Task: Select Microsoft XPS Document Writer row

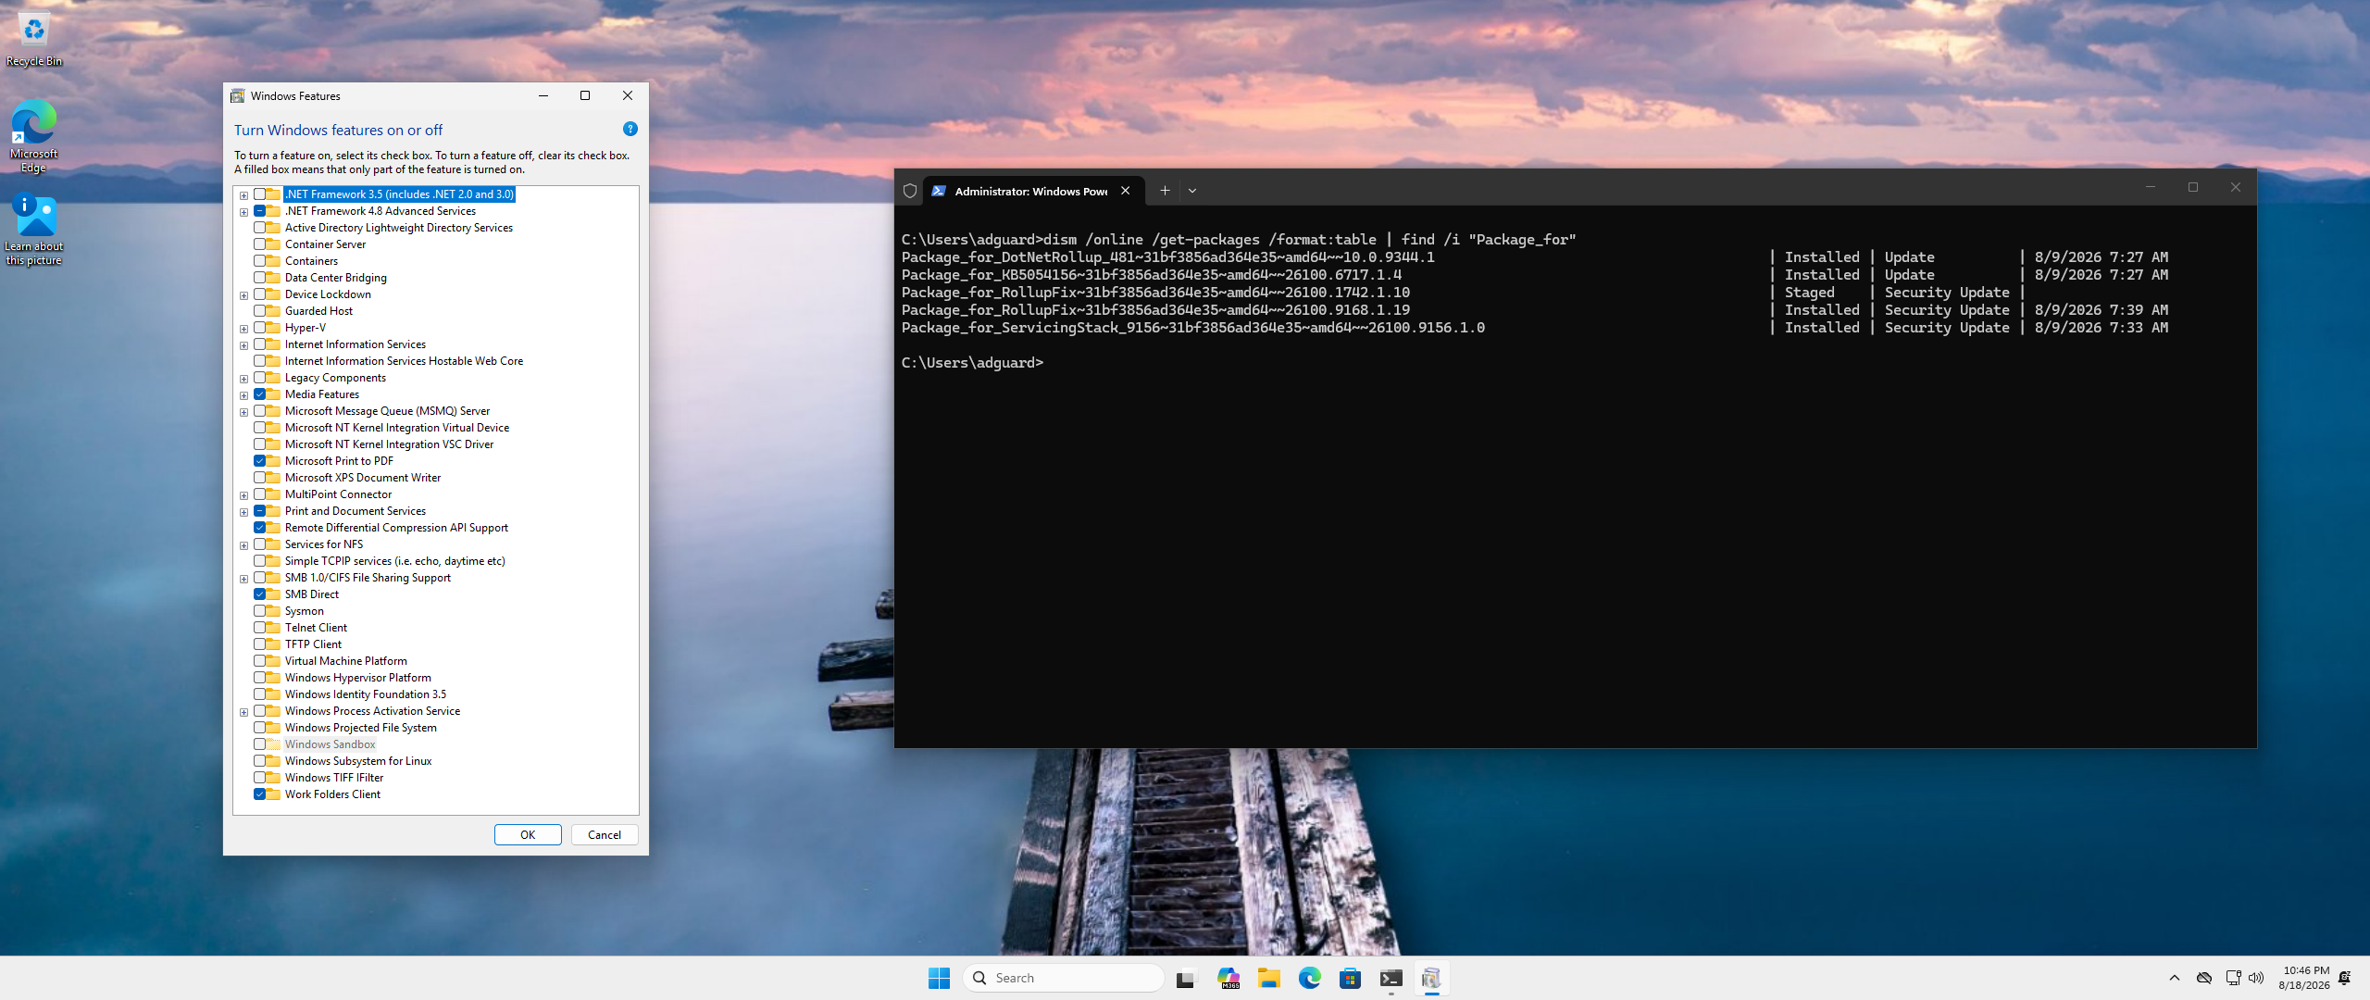Action: click(x=362, y=478)
